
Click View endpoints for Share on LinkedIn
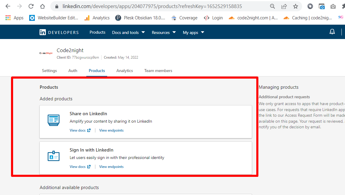click(111, 130)
